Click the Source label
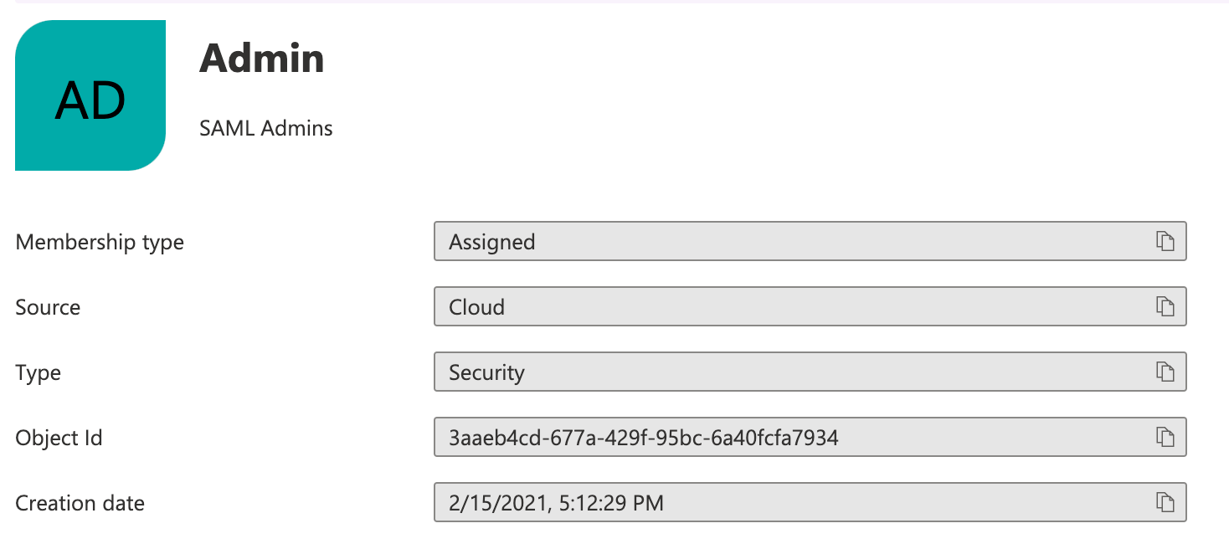Image resolution: width=1229 pixels, height=549 pixels. pos(48,307)
